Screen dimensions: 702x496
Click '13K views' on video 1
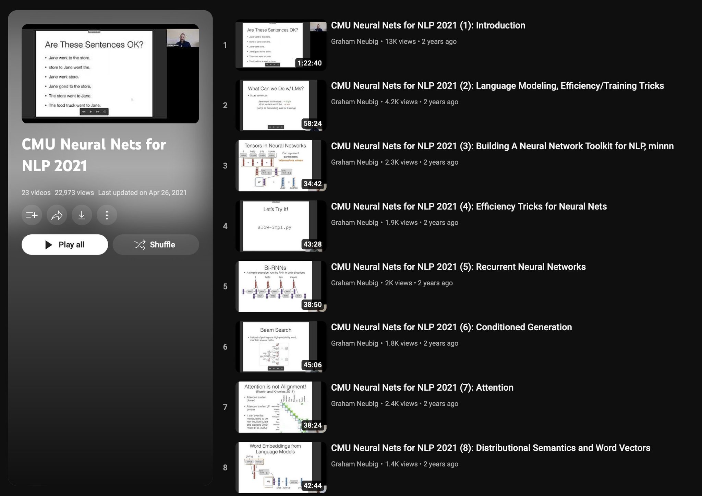coord(400,42)
